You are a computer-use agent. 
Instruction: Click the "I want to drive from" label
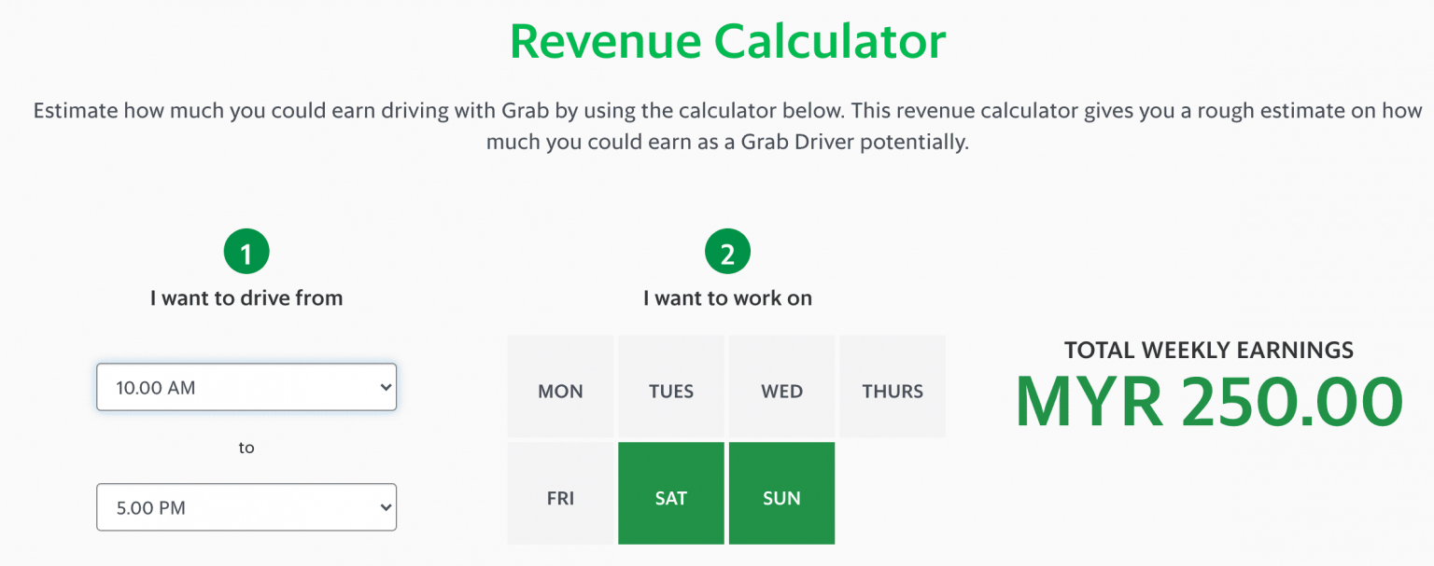[x=246, y=298]
